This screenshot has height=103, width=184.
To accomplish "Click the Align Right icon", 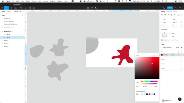I will coord(168,15).
